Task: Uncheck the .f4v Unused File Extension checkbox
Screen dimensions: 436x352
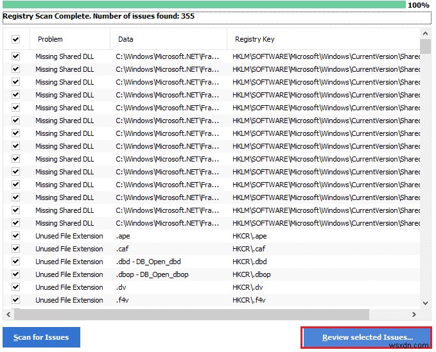Action: tap(16, 300)
